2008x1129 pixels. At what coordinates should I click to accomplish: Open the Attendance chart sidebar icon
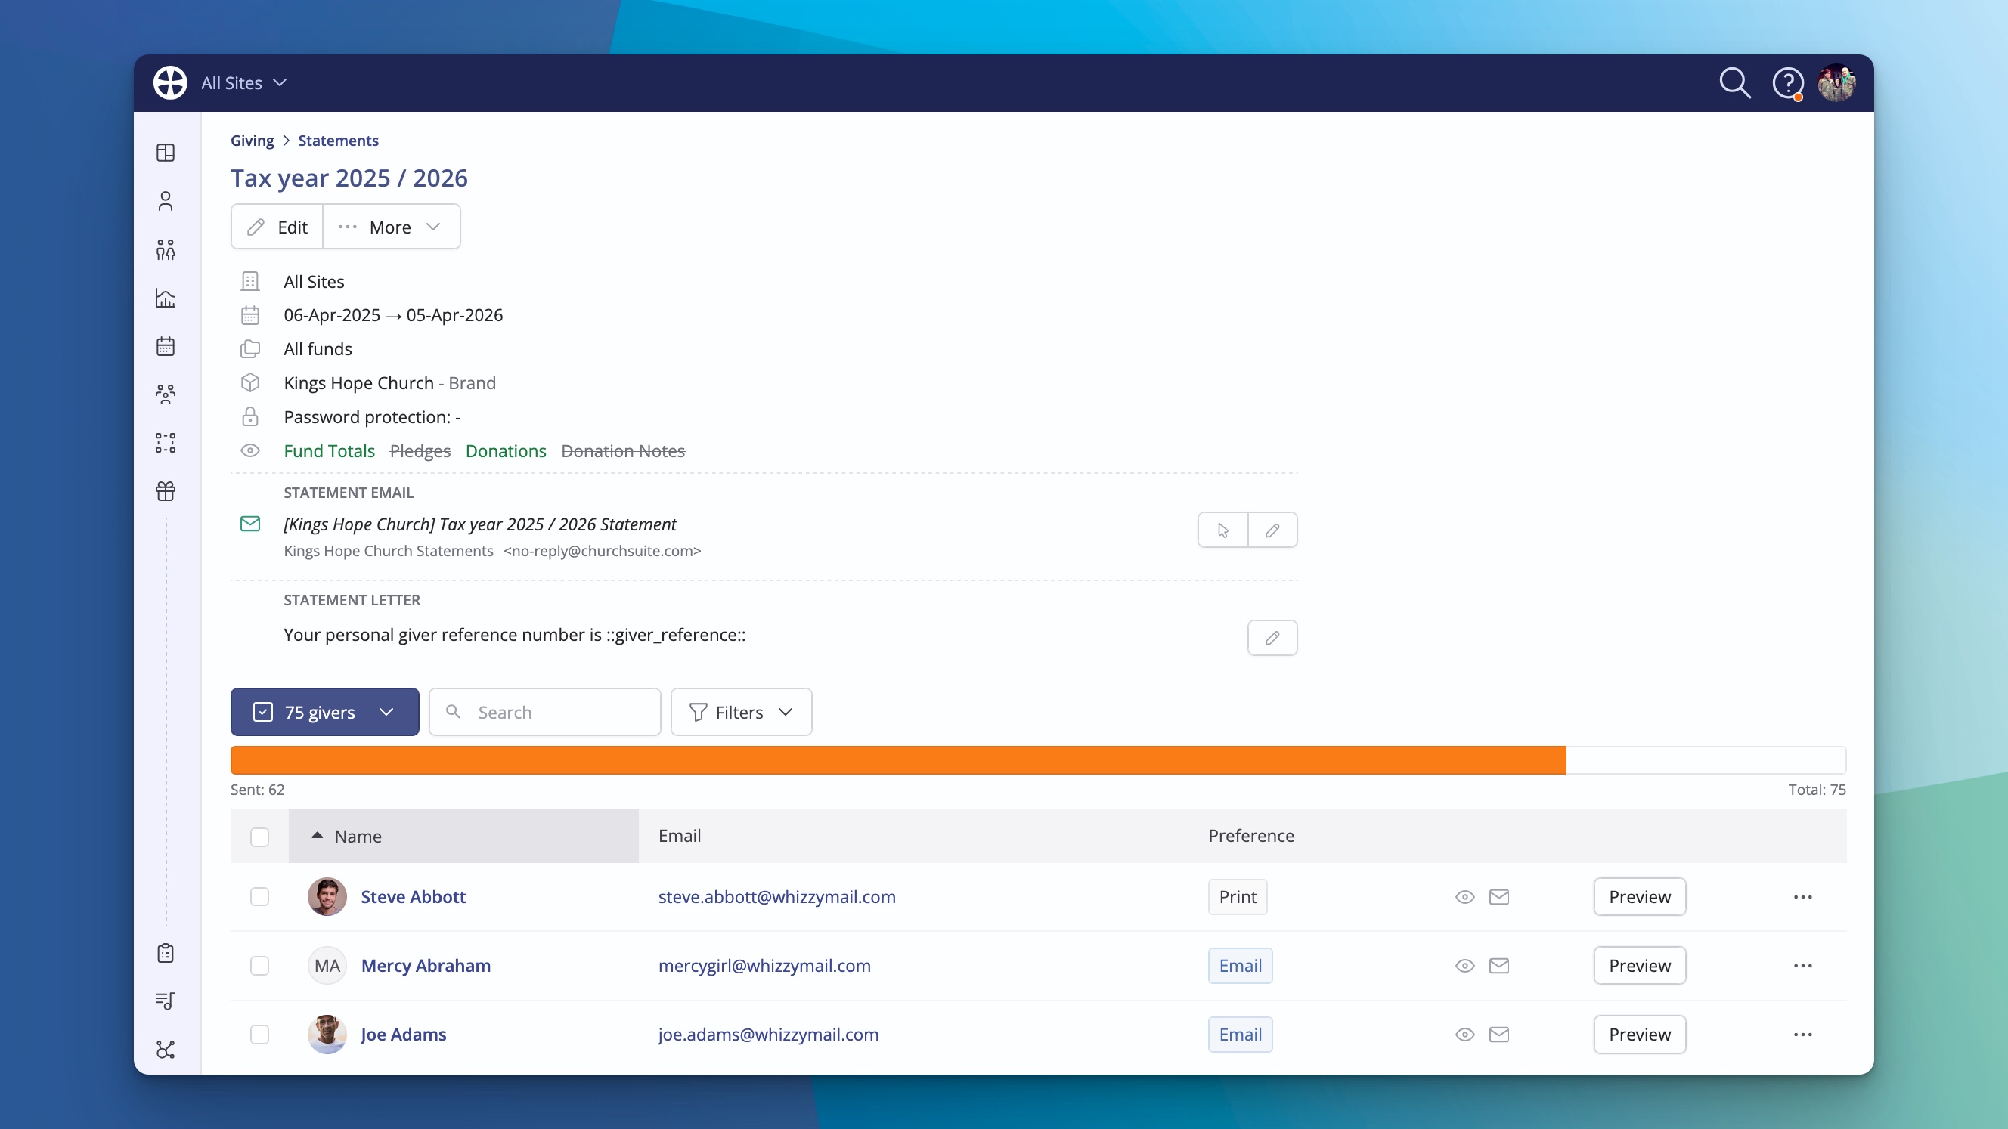point(166,298)
